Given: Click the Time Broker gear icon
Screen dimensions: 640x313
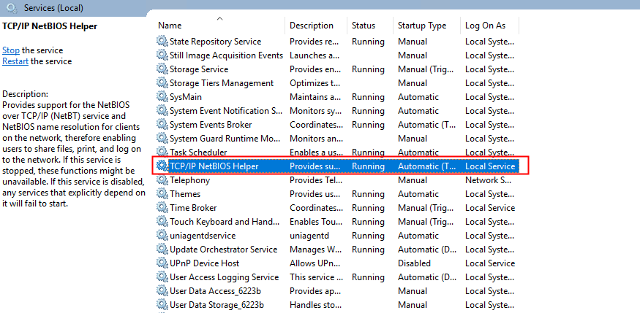Looking at the screenshot, I should pyautogui.click(x=162, y=208).
